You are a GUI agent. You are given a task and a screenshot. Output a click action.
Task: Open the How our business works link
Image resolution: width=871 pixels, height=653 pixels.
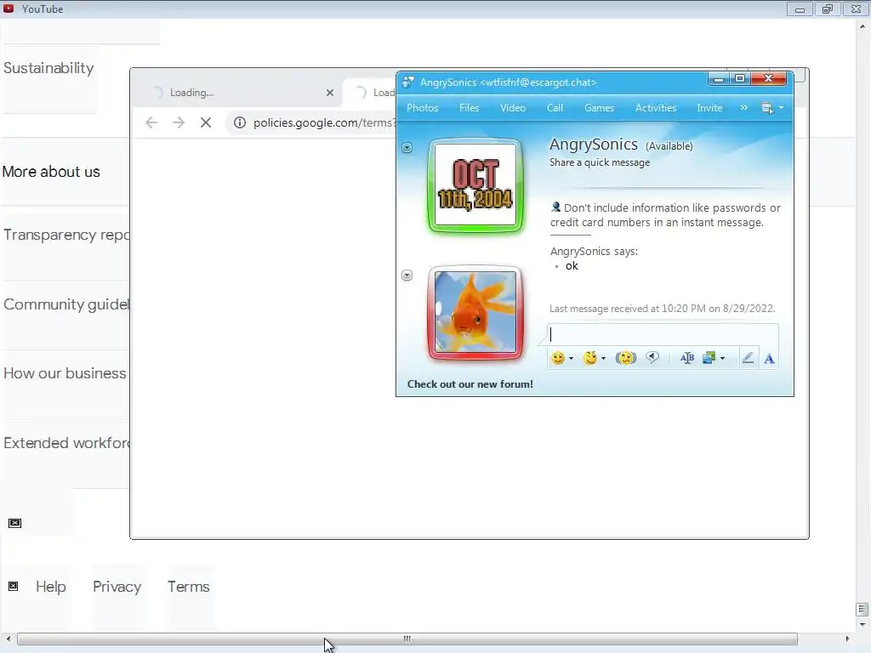tap(66, 373)
